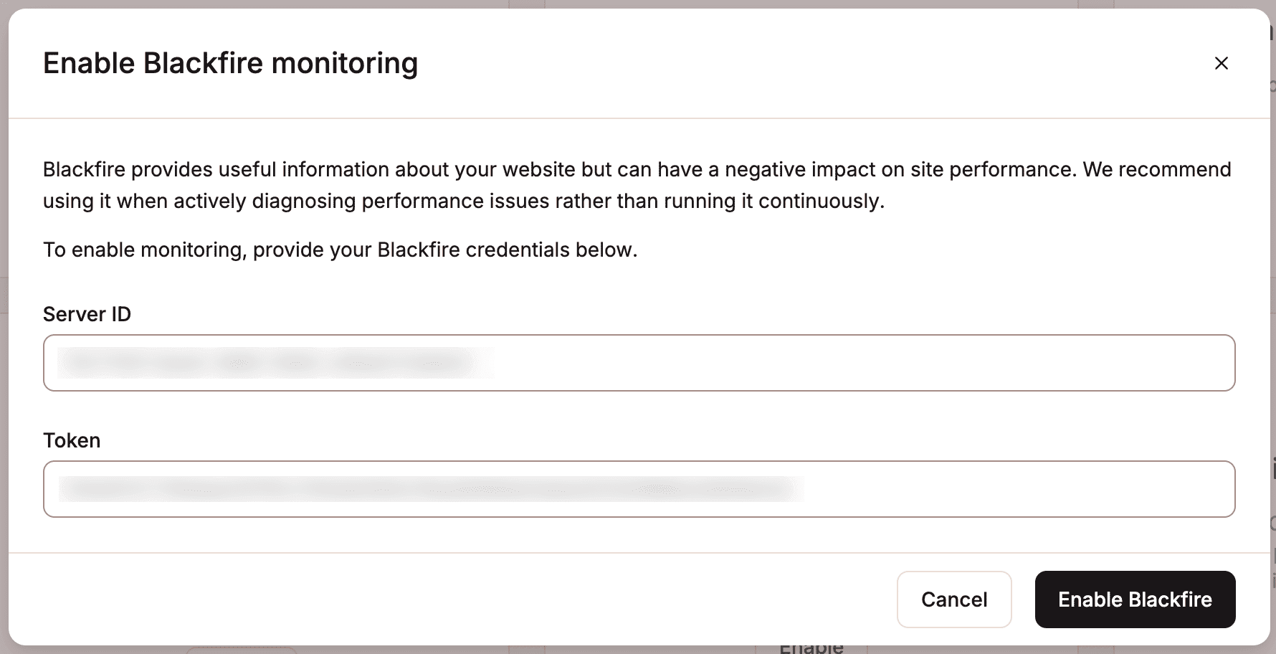Image resolution: width=1276 pixels, height=654 pixels.
Task: Click empty space right of Server ID value
Action: pos(860,363)
